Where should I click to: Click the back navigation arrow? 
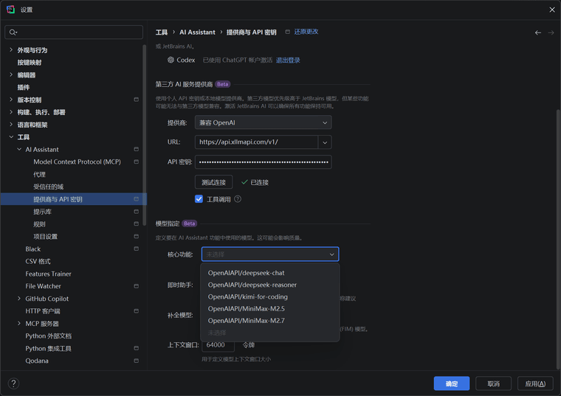(x=537, y=32)
